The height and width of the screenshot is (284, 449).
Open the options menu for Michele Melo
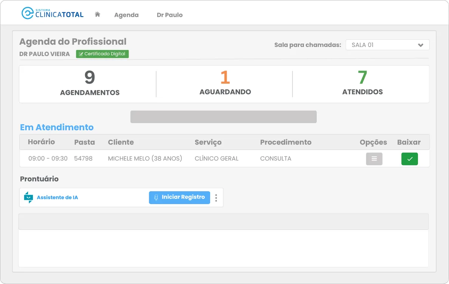click(x=374, y=159)
